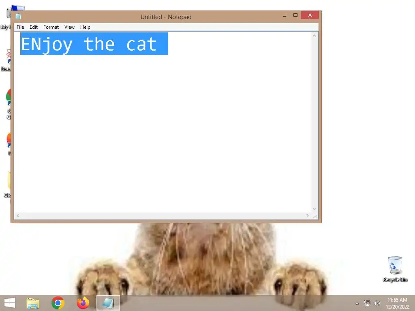Select the Recycle Bin desktop icon
This screenshot has height=311, width=415.
click(x=395, y=269)
